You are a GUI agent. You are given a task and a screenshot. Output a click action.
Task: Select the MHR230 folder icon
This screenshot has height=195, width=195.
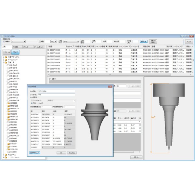[x=8, y=82]
